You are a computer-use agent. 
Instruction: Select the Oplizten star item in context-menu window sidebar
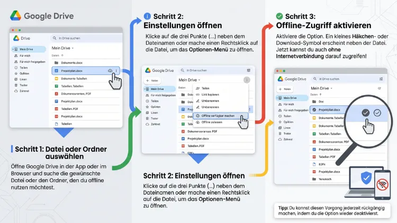pyautogui.click(x=153, y=107)
